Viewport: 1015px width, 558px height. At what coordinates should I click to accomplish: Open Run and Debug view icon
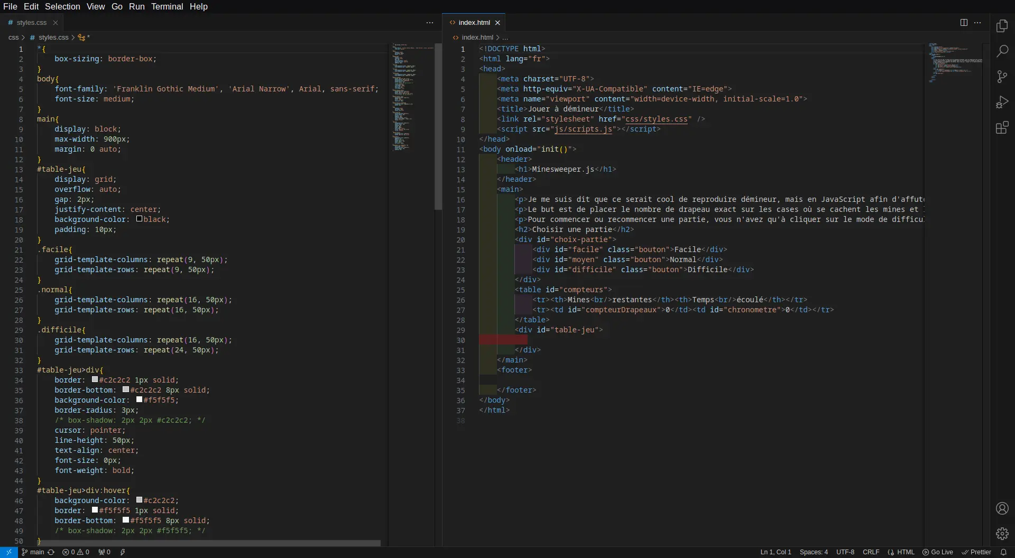(1002, 102)
